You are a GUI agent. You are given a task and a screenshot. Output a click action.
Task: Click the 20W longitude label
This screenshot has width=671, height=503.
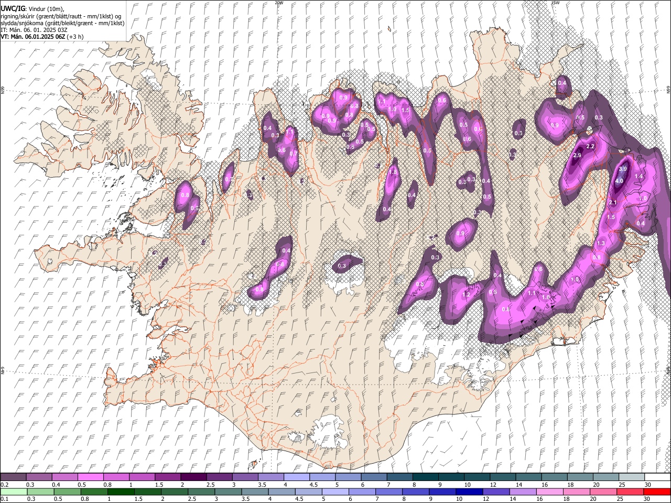pyautogui.click(x=279, y=3)
